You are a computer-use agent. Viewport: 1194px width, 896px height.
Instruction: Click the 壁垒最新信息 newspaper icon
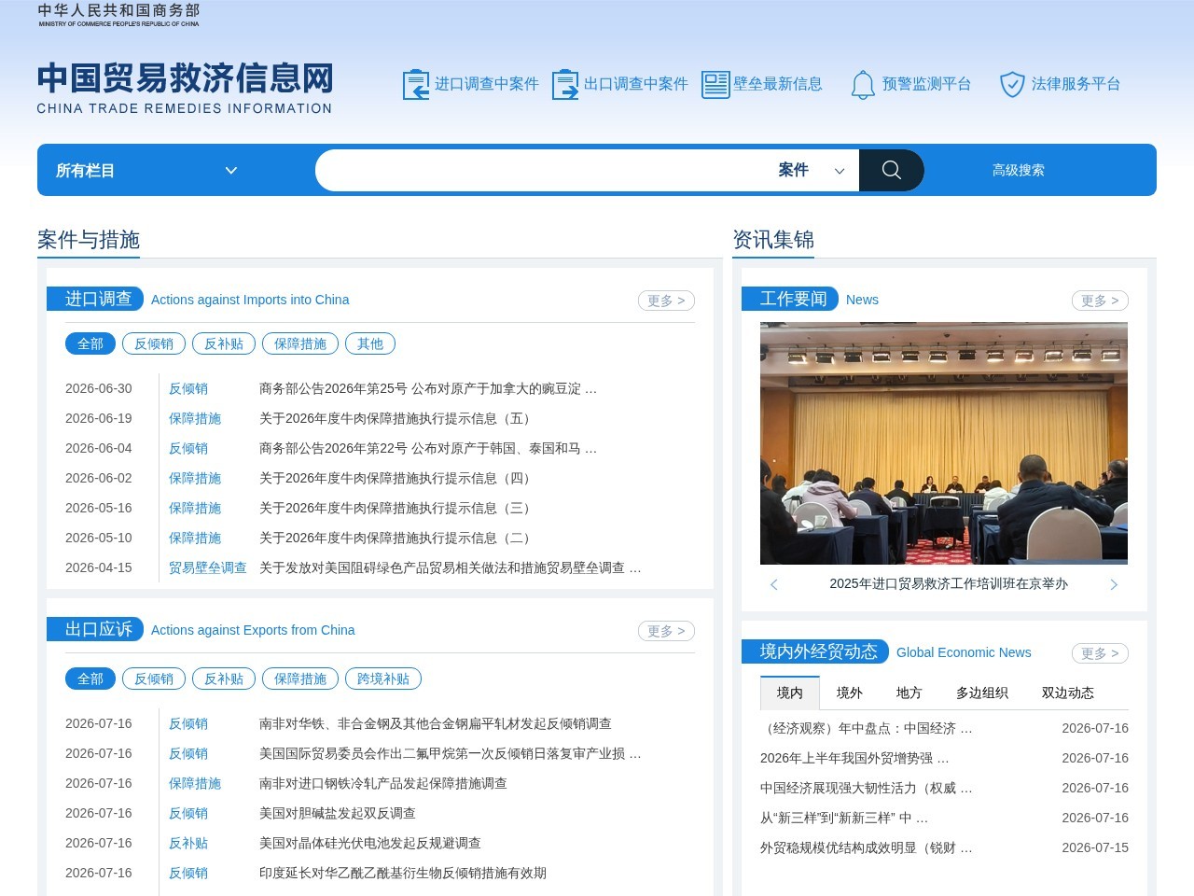[715, 84]
